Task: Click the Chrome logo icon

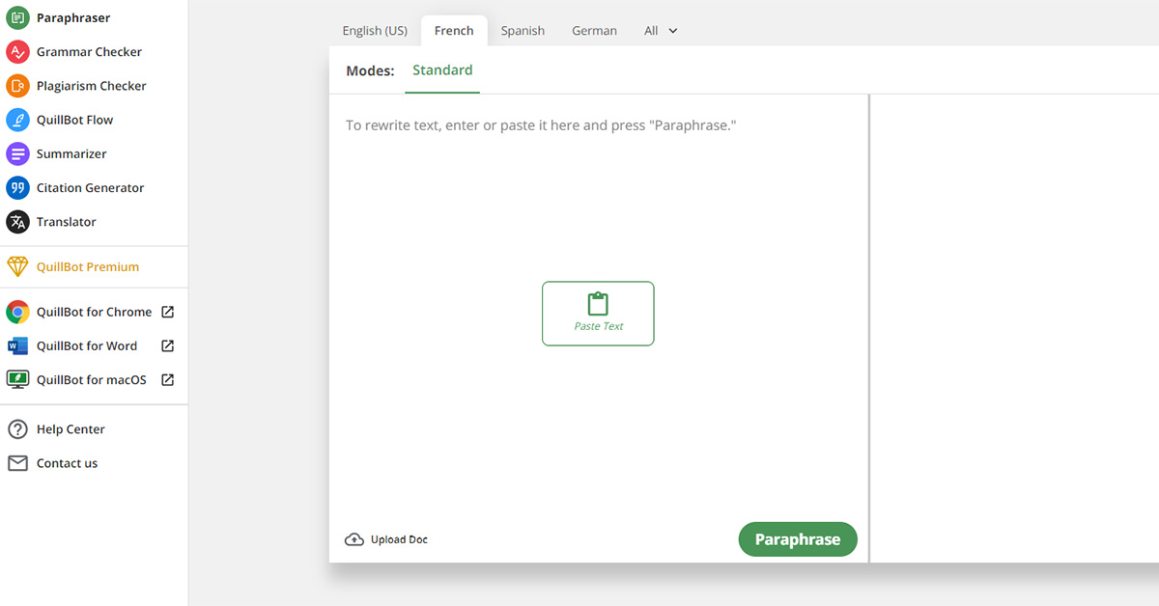Action: pos(17,312)
